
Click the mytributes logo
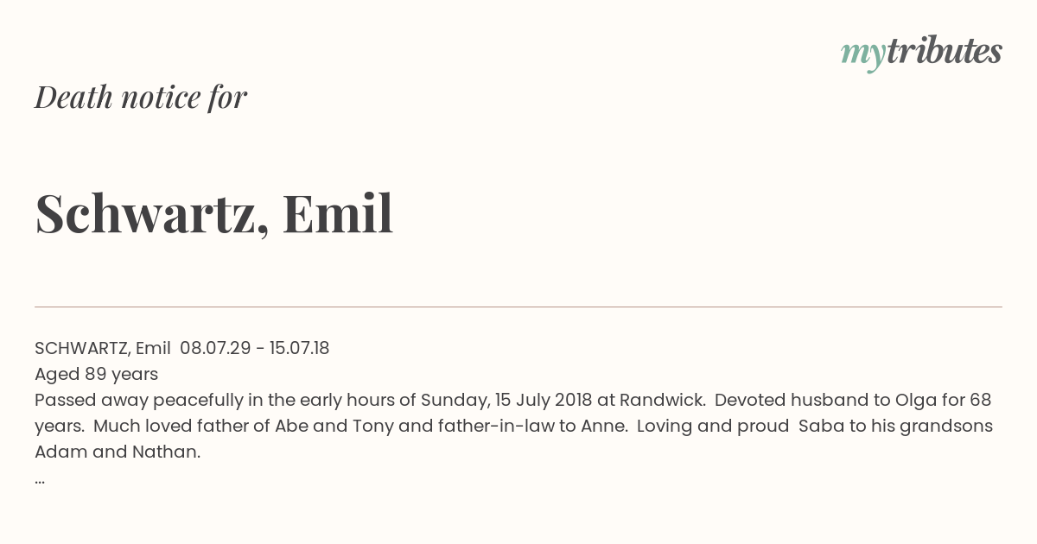click(921, 54)
